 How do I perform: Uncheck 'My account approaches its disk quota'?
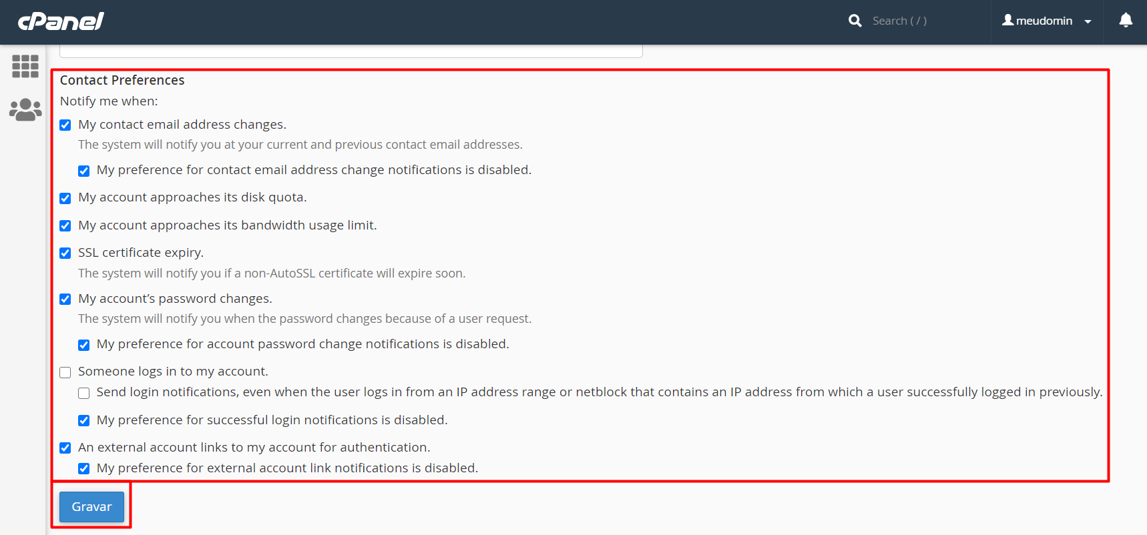coord(65,198)
